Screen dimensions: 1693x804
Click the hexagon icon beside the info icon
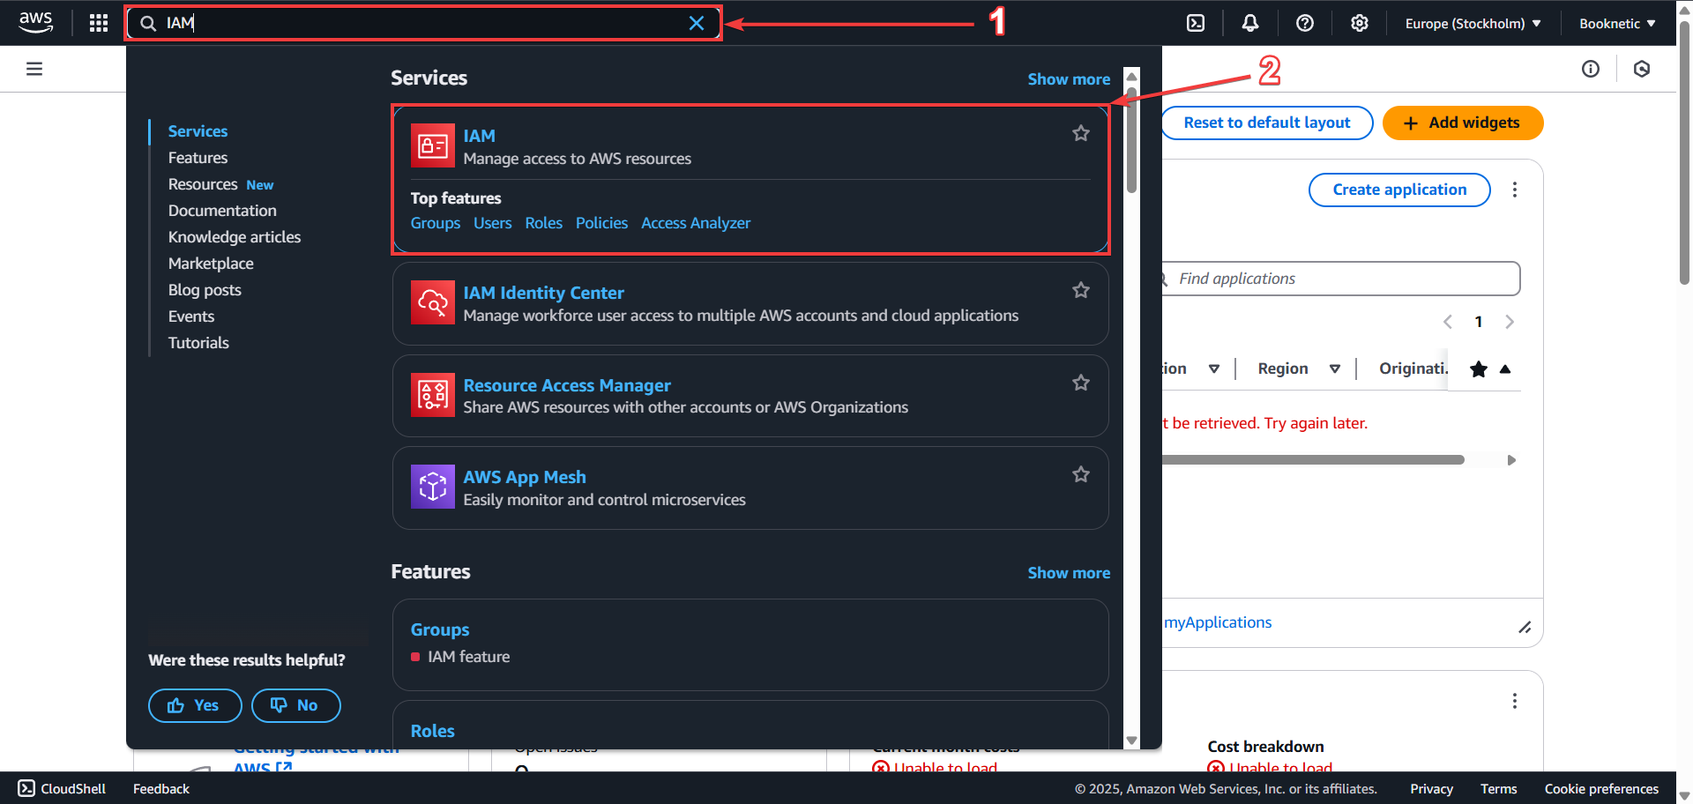pyautogui.click(x=1642, y=69)
